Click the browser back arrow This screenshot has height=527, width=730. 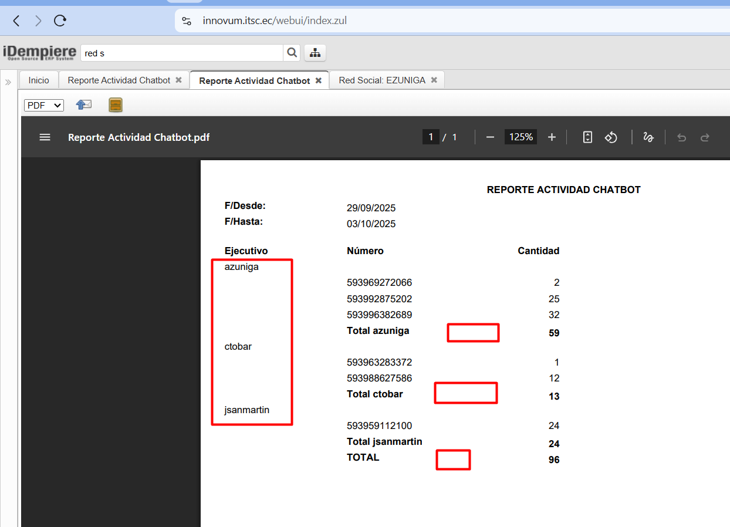(x=16, y=21)
